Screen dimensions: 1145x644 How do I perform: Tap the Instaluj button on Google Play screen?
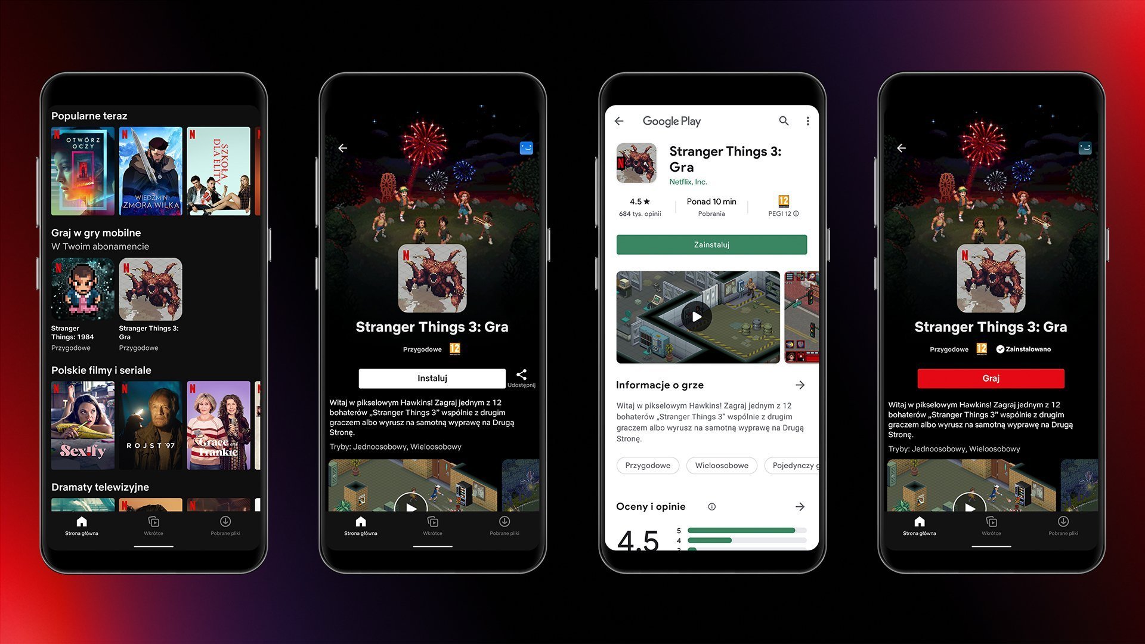coord(708,244)
